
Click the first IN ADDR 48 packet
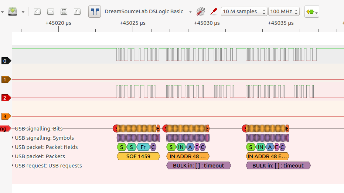click(188, 156)
